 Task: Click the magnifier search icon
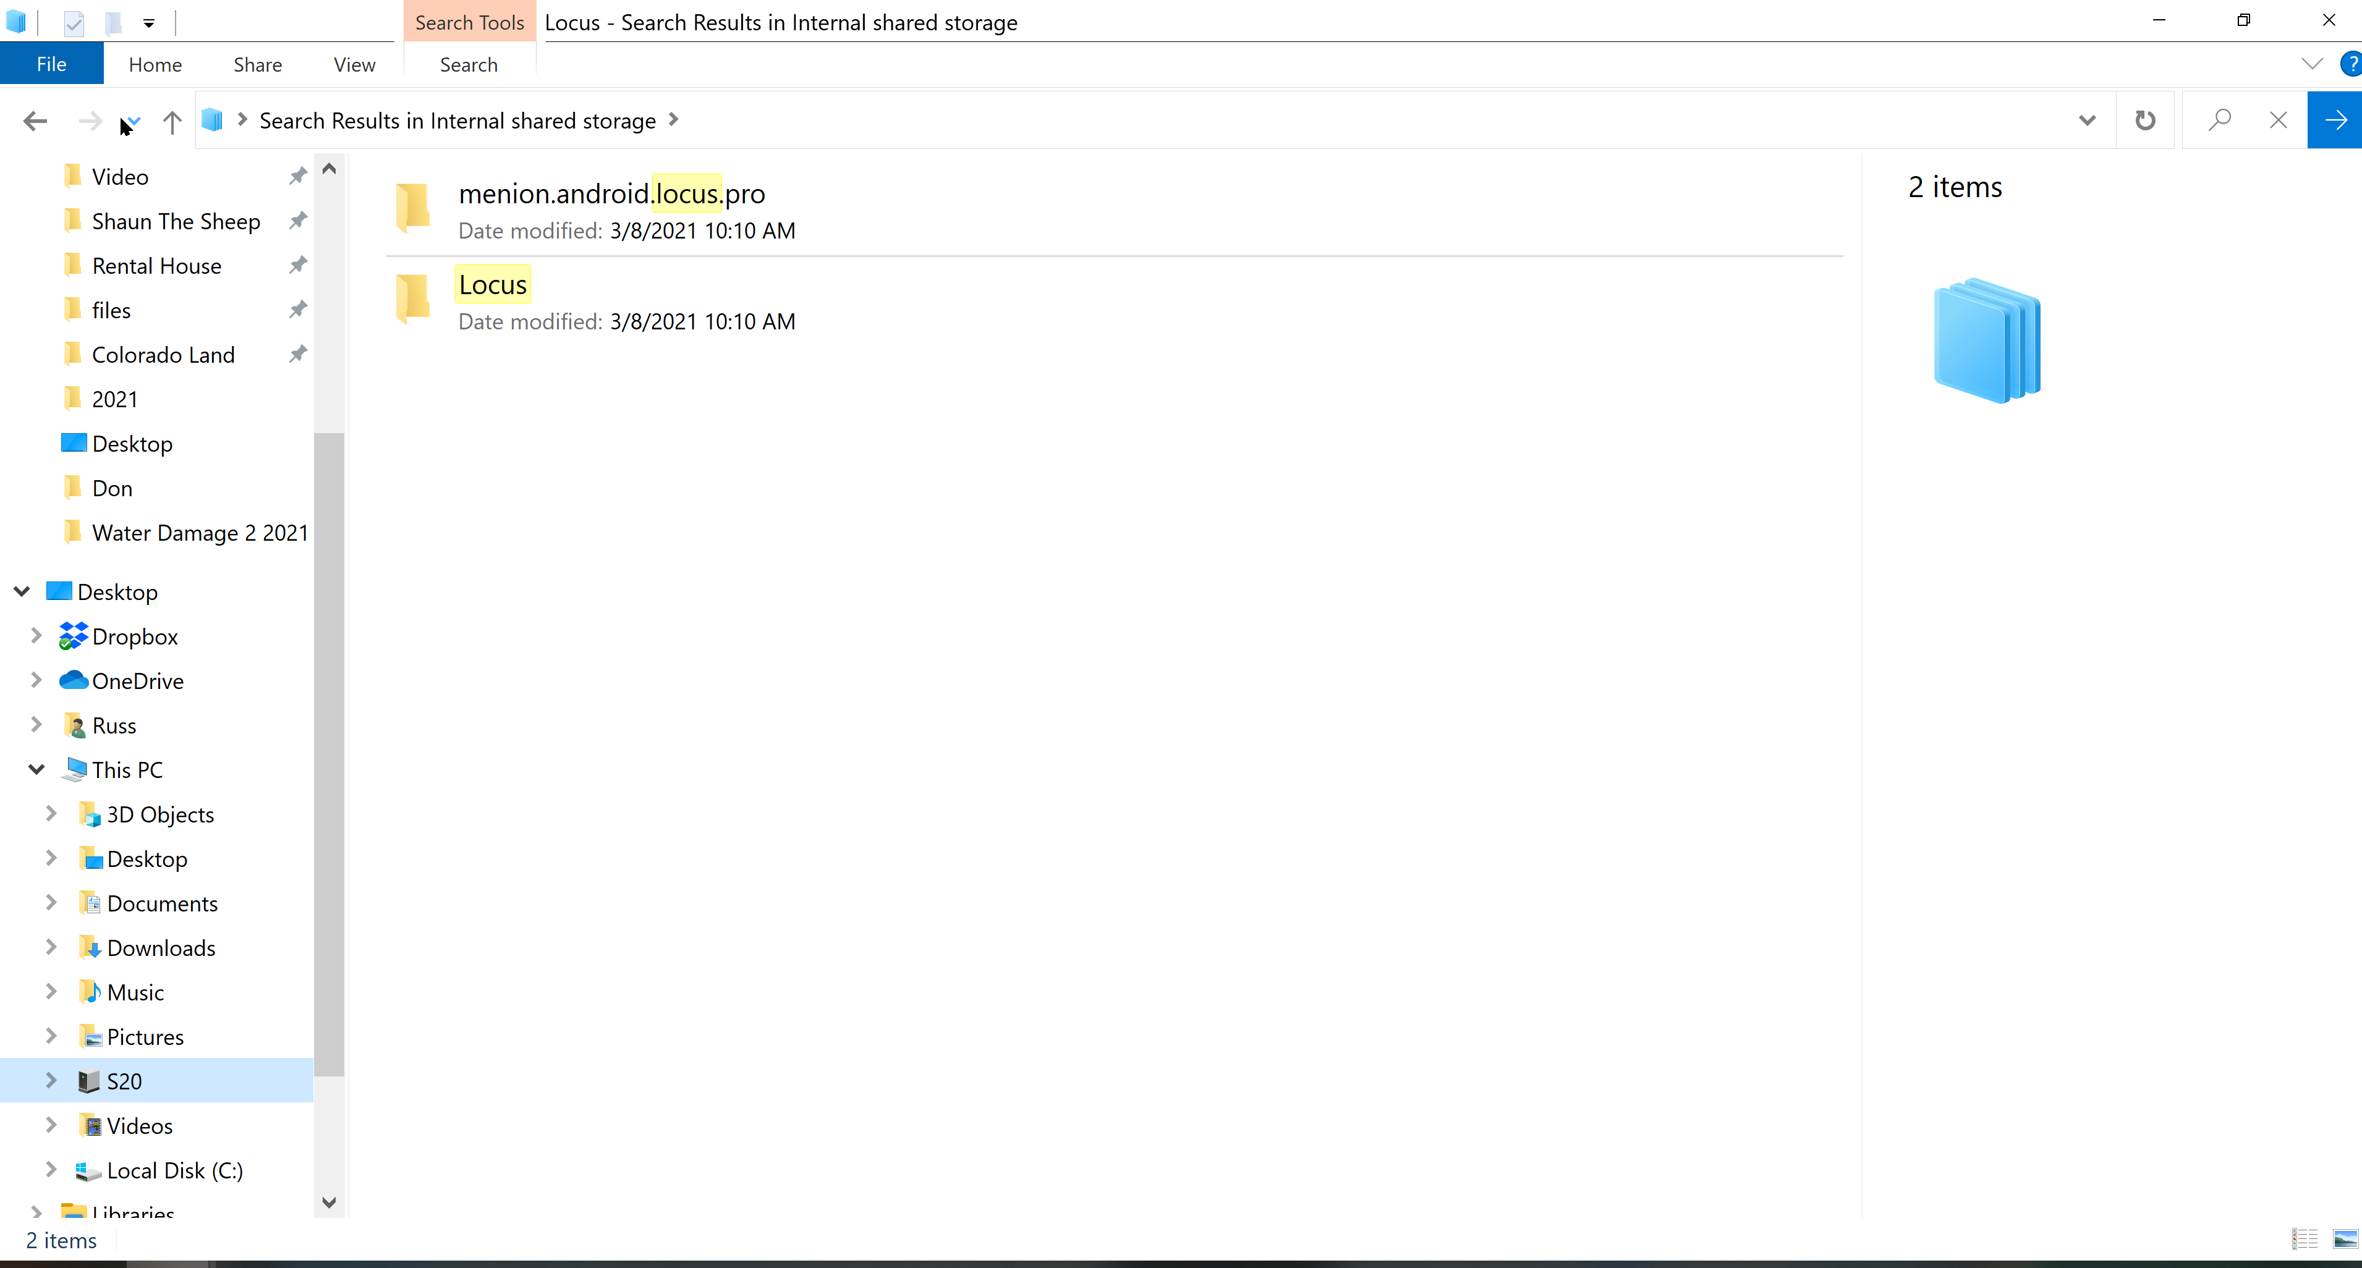[2219, 120]
